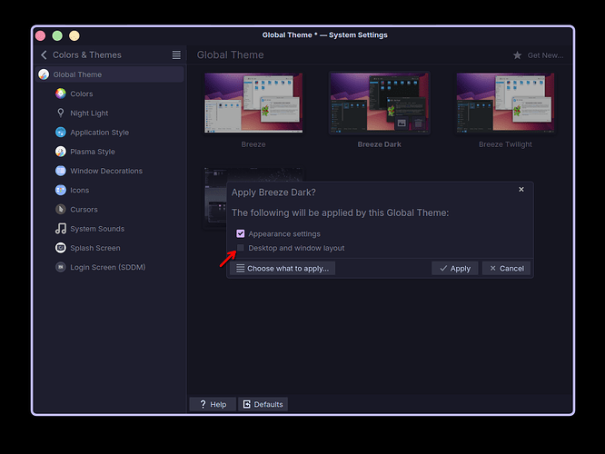This screenshot has width=605, height=454.
Task: Click the Night Light bulb icon
Action: [x=61, y=113]
